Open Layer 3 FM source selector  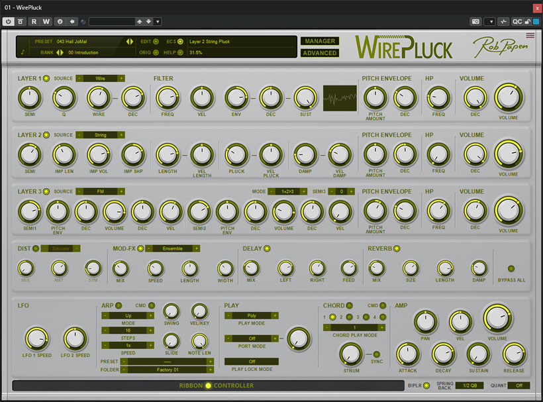point(101,191)
